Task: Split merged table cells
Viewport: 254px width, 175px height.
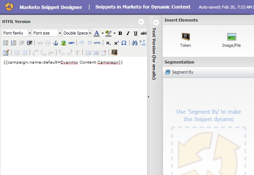Action: click(88, 53)
